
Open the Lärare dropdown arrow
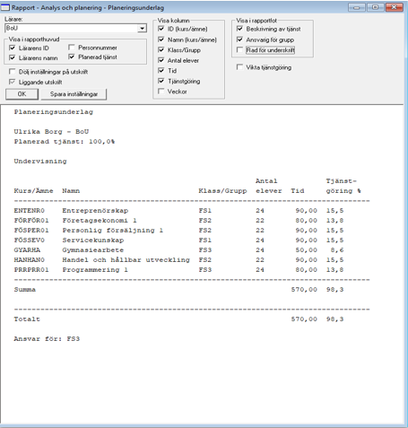142,28
